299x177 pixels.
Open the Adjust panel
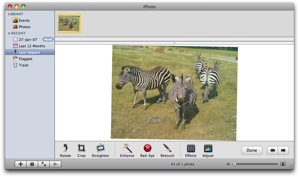[208, 148]
